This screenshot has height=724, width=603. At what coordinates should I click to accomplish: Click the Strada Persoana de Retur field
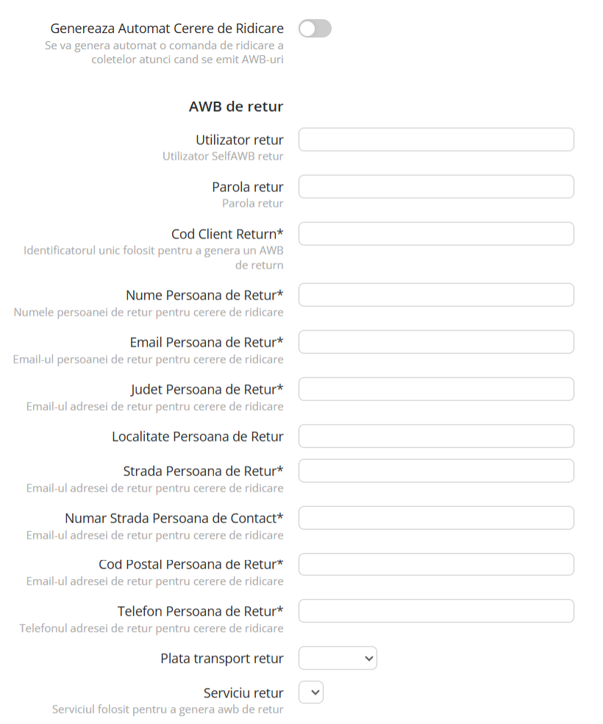435,470
